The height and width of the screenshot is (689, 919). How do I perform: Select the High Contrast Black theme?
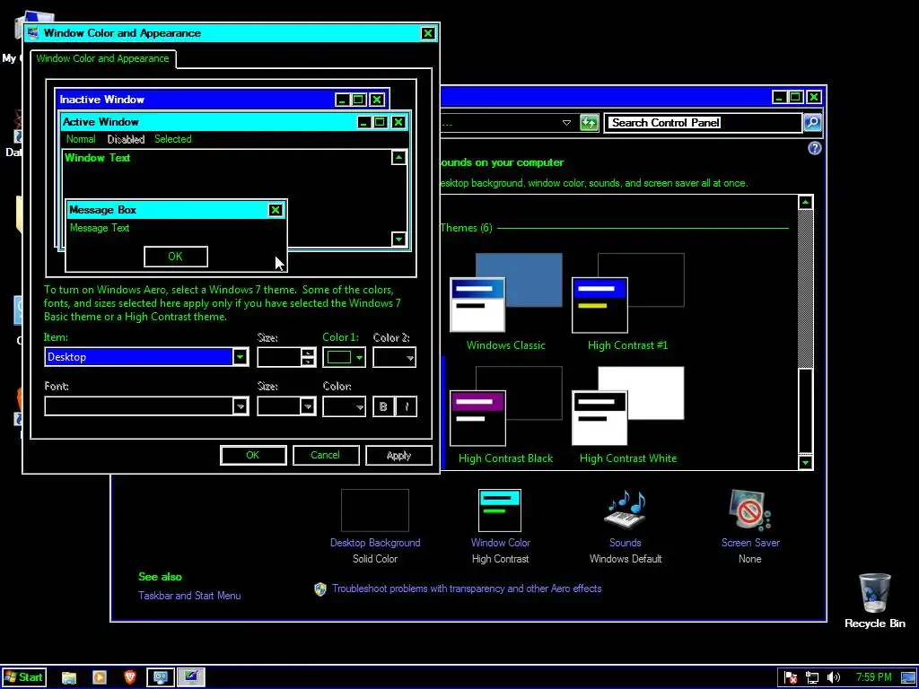[x=506, y=416]
